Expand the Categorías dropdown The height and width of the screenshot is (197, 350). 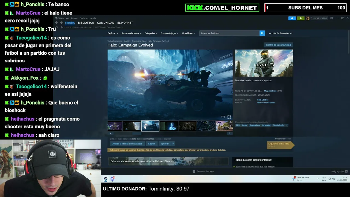[x=151, y=33]
